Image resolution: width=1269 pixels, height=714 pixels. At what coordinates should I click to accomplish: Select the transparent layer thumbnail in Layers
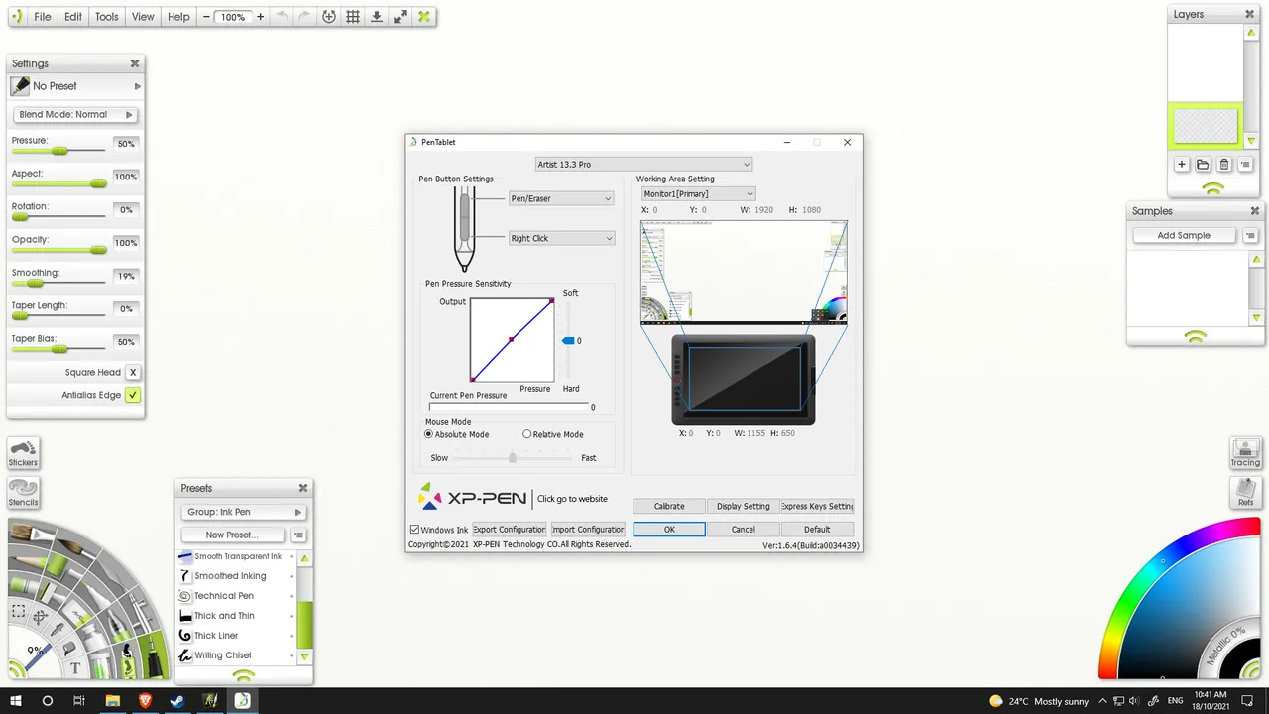pos(1206,126)
